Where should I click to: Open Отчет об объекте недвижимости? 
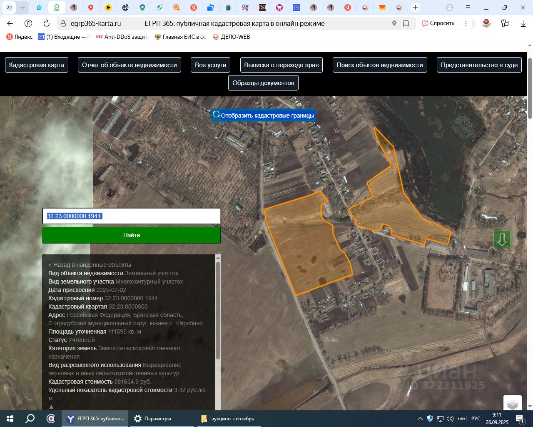coord(130,65)
